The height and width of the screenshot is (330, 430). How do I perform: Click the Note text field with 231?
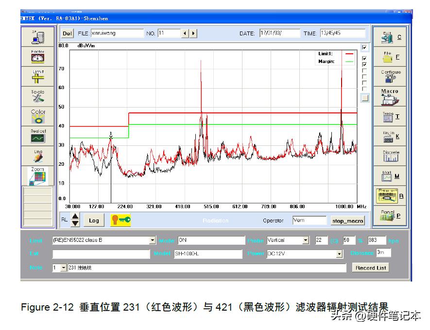pos(207,267)
